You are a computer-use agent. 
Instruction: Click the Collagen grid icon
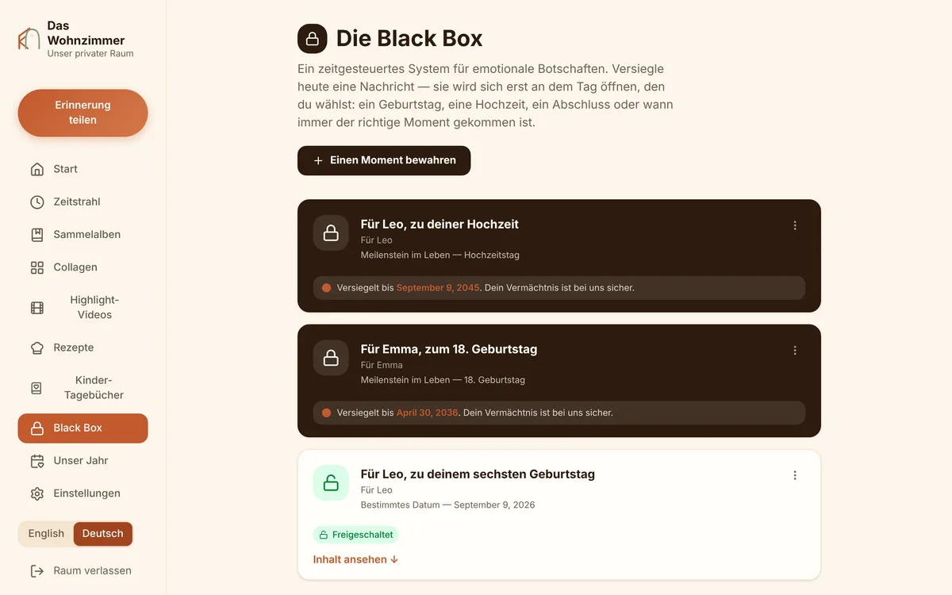pos(37,267)
